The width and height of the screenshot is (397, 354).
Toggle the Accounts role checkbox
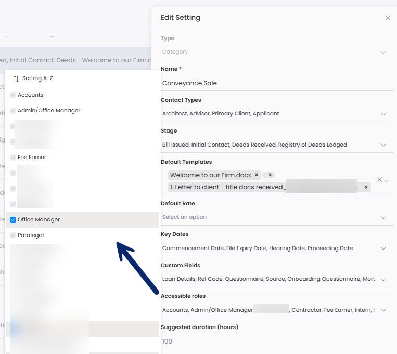click(x=13, y=95)
